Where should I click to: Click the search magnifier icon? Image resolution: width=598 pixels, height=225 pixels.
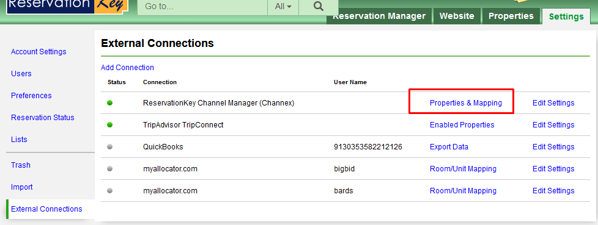point(318,7)
